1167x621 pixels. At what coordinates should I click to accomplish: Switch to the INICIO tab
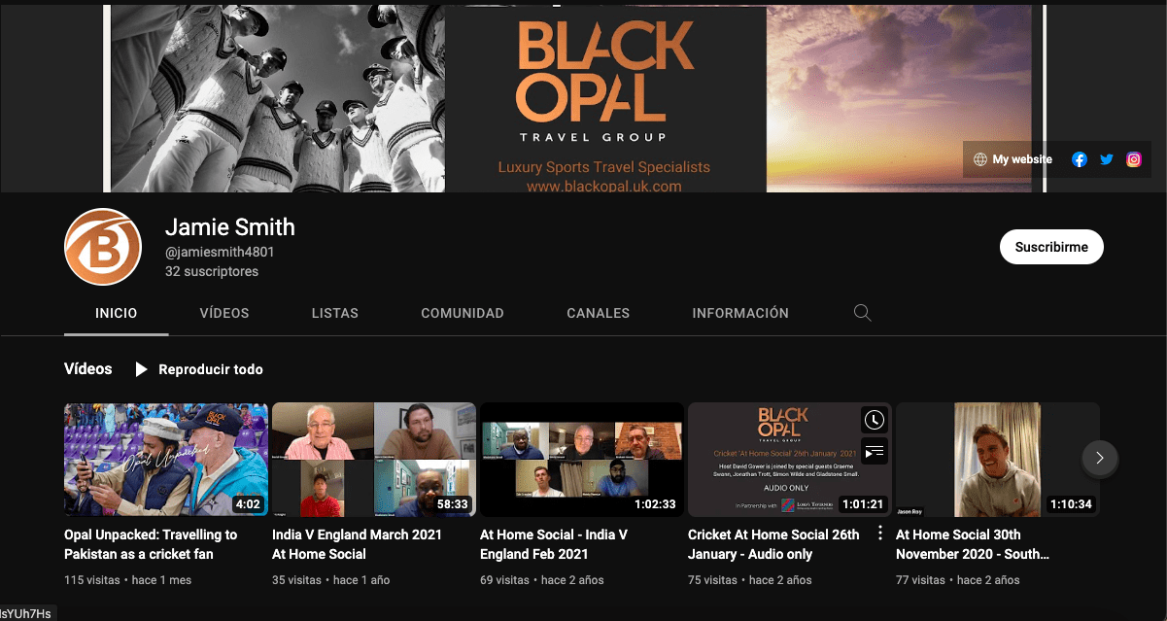click(x=117, y=313)
